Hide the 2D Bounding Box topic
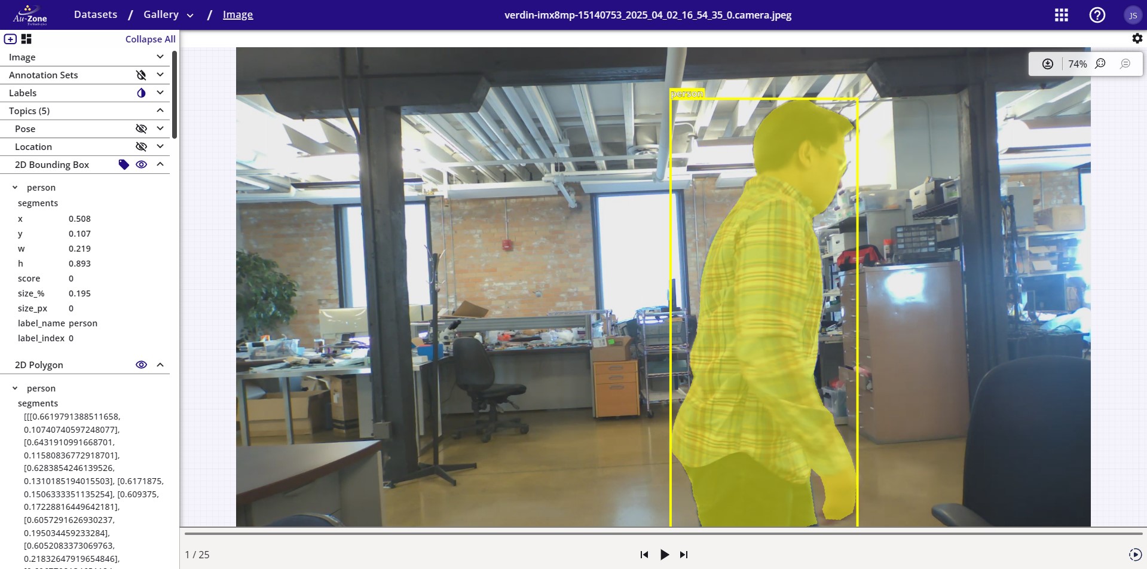This screenshot has height=569, width=1147. 141,164
